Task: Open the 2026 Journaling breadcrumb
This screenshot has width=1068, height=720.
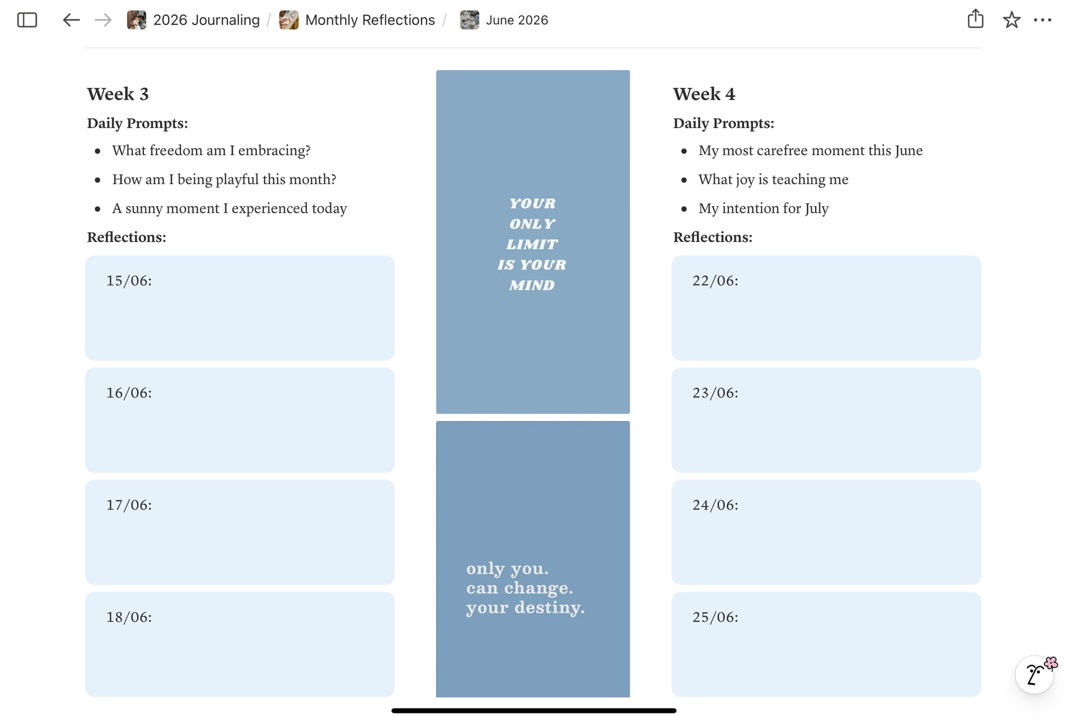Action: (206, 20)
